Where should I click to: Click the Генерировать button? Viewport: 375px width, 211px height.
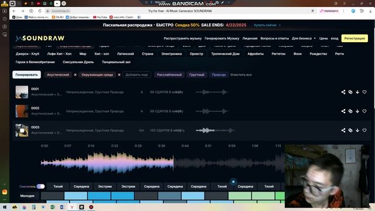pyautogui.click(x=26, y=74)
